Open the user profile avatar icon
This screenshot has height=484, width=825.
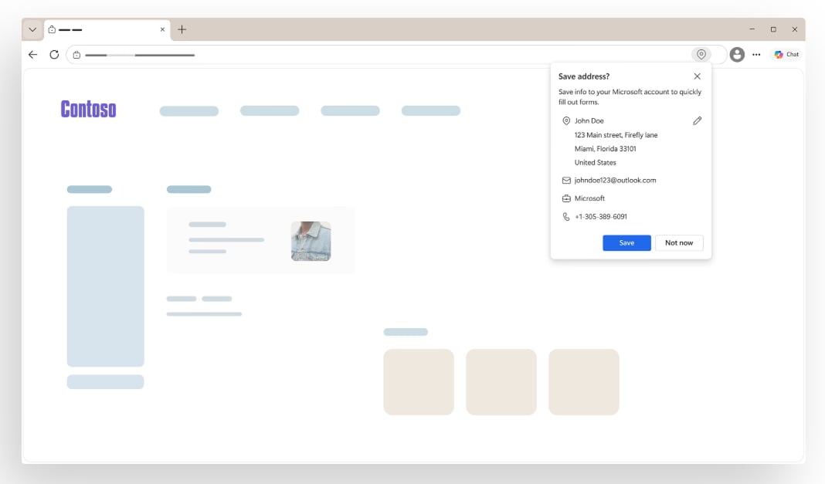(737, 55)
